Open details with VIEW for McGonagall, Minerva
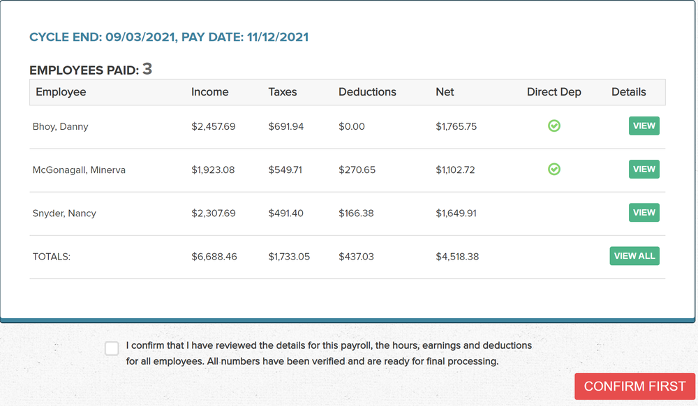Viewport: 698px width, 406px height. point(643,169)
